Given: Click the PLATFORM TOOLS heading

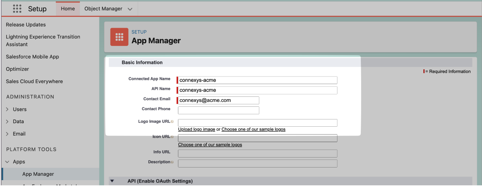Looking at the screenshot, I should click(x=31, y=149).
